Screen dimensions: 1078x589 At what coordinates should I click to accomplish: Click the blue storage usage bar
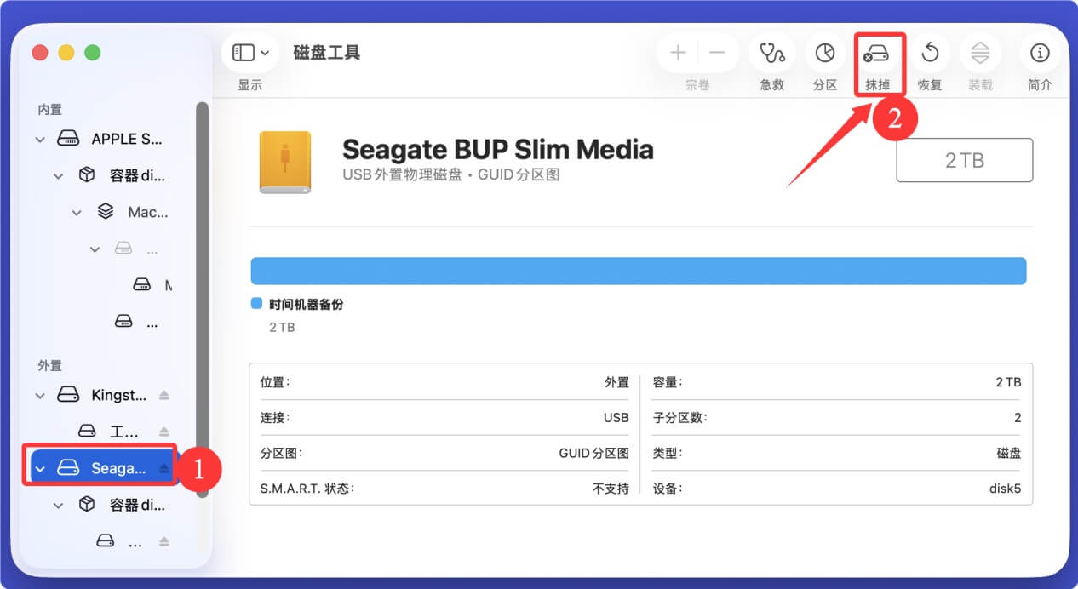pyautogui.click(x=639, y=270)
